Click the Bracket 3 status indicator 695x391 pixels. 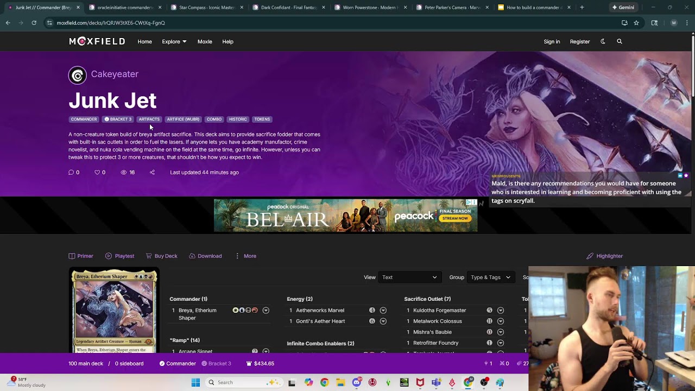pyautogui.click(x=216, y=363)
